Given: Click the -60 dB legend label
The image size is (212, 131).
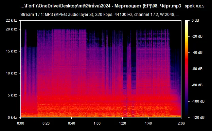Looking at the screenshot, I should coord(197,69).
